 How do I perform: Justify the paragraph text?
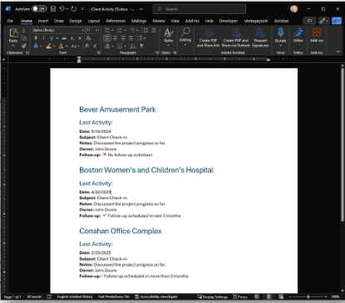click(x=131, y=38)
